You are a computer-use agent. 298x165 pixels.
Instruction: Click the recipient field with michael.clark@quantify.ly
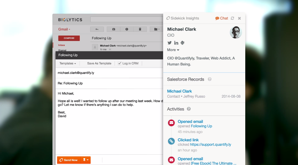click(109, 73)
